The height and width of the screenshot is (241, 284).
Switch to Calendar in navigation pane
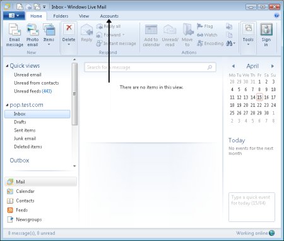(21, 191)
